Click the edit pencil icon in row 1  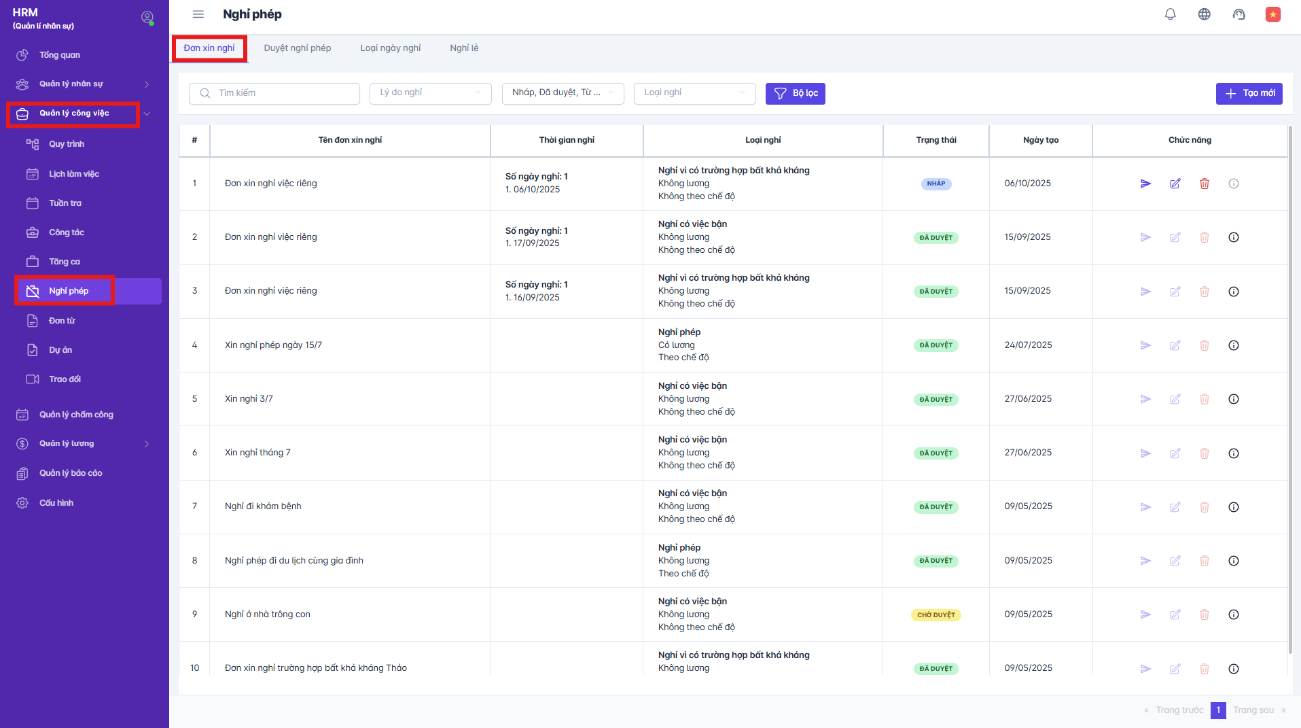point(1175,184)
